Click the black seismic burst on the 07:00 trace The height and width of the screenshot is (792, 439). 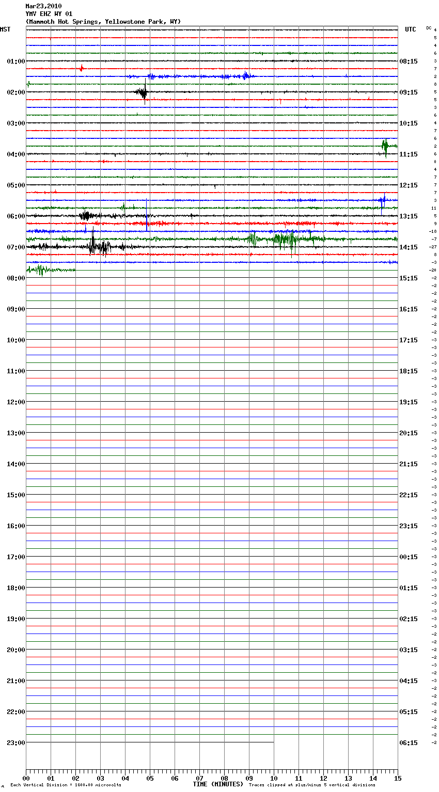(x=99, y=246)
